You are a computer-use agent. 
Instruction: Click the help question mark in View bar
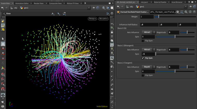(112, 13)
